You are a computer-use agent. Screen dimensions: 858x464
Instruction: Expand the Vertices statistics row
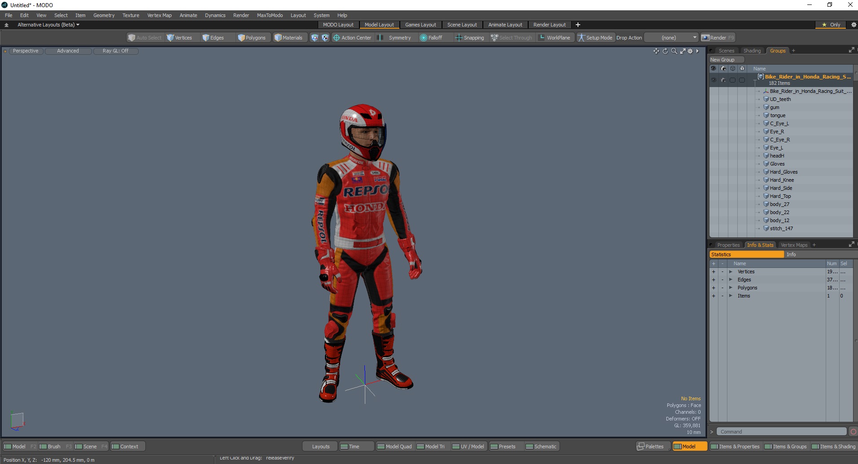(x=731, y=271)
